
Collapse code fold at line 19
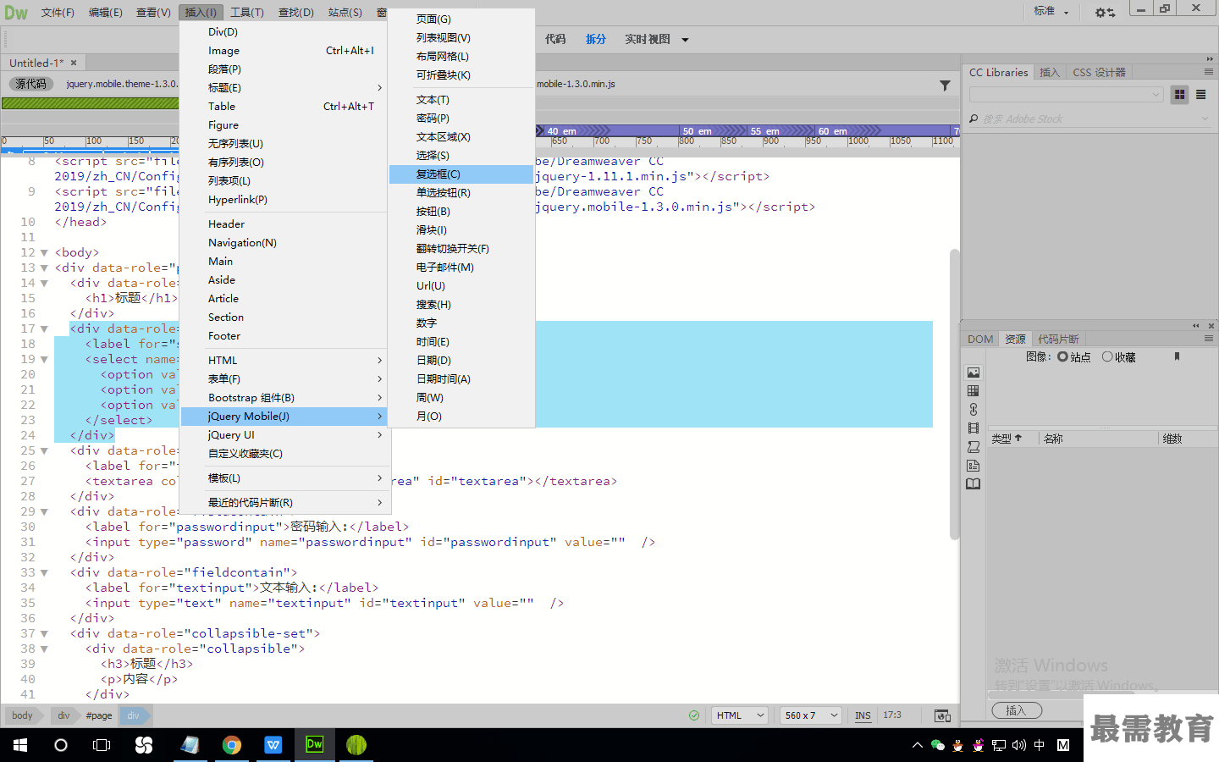pyautogui.click(x=44, y=360)
